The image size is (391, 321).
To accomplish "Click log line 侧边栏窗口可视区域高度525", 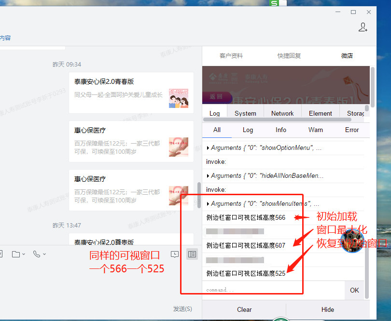I will tap(246, 273).
